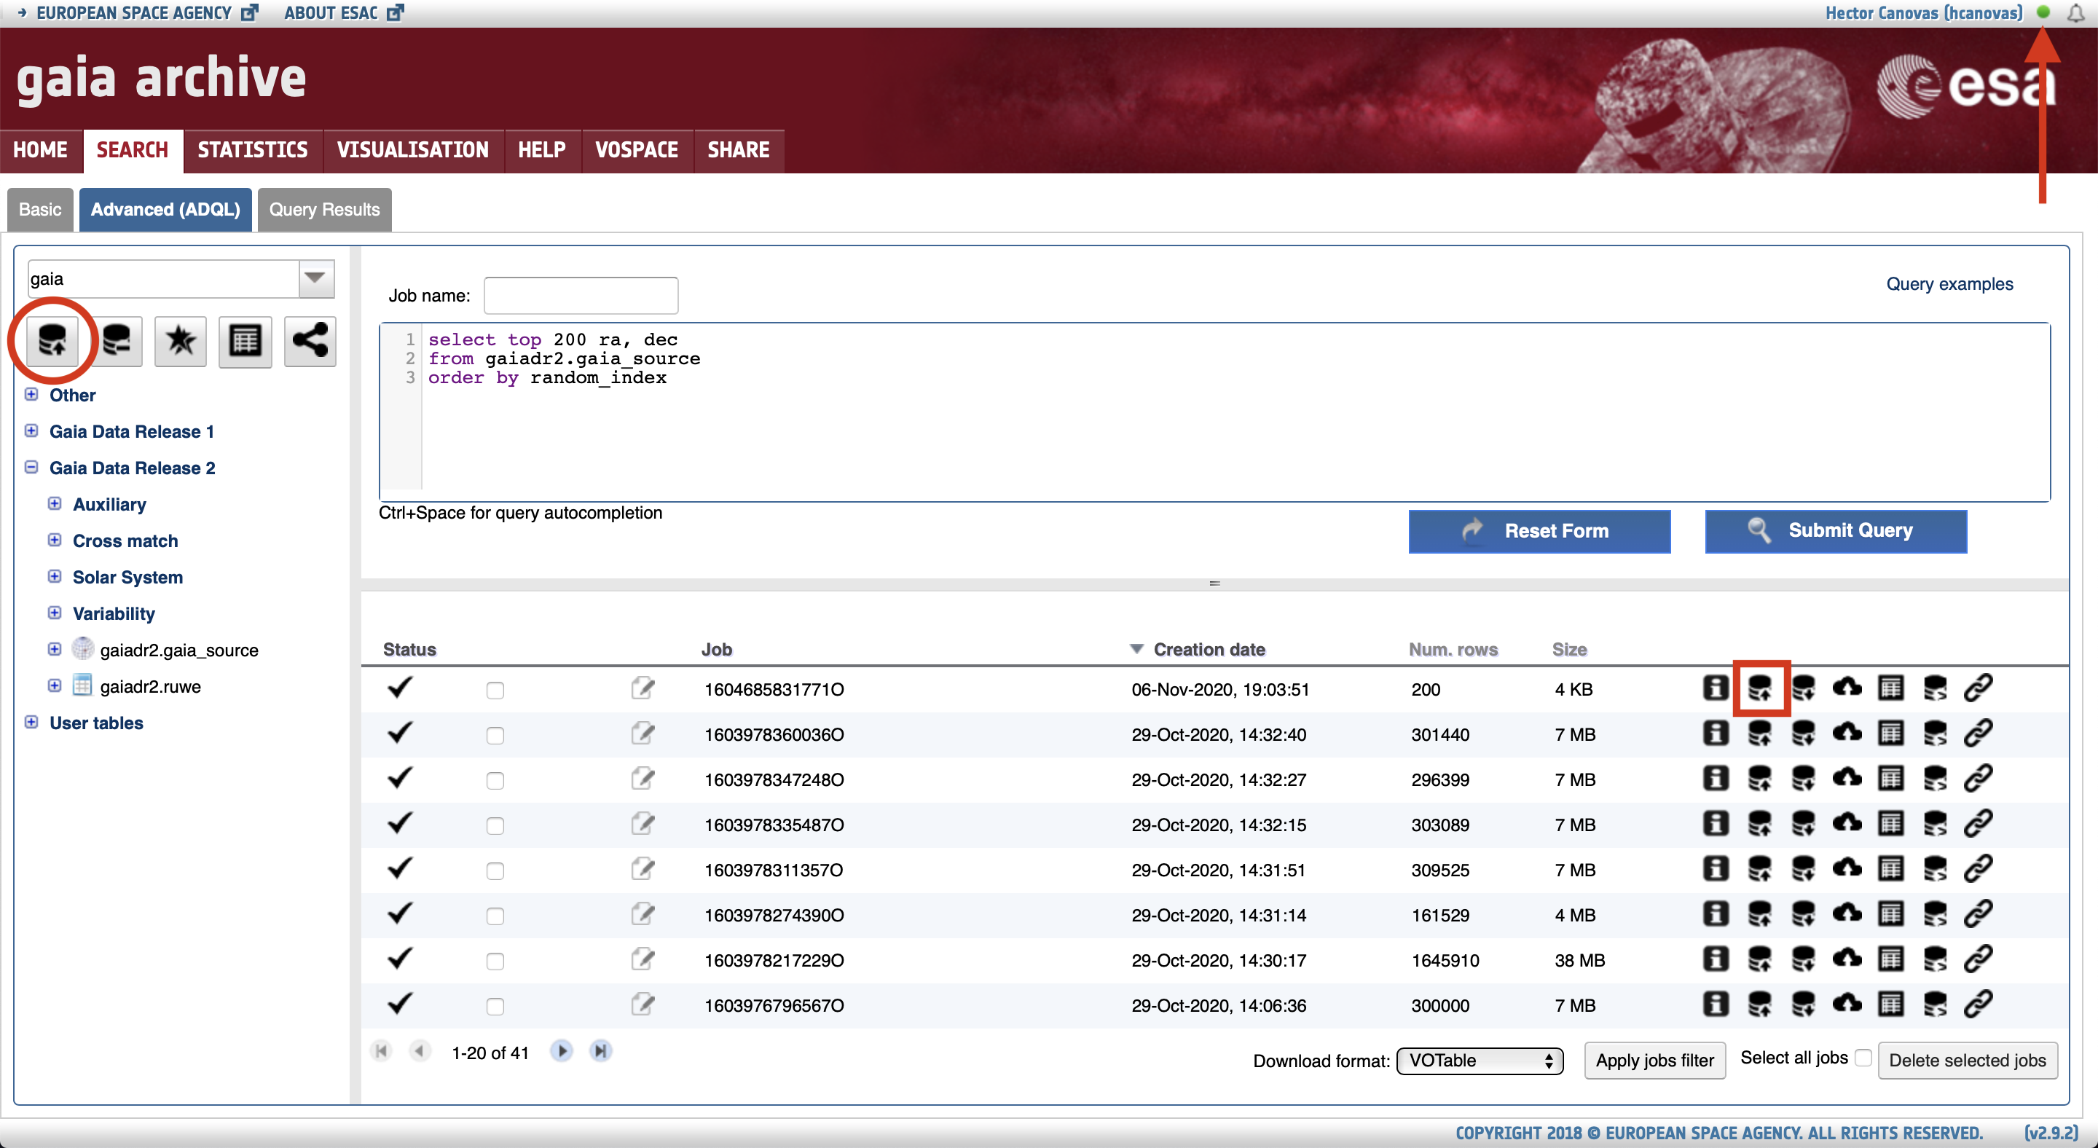Expand the Auxiliary node
Image resolution: width=2098 pixels, height=1148 pixels.
tap(55, 504)
